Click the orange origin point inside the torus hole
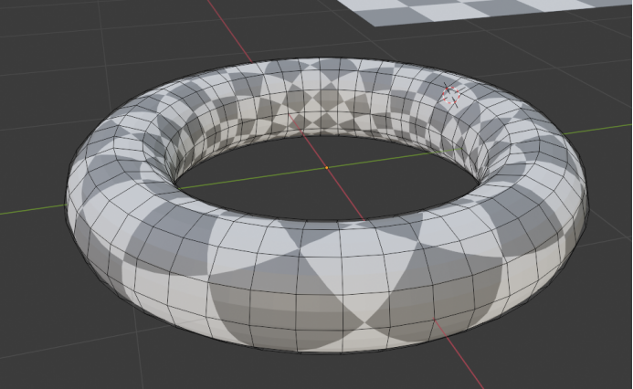 tap(327, 167)
